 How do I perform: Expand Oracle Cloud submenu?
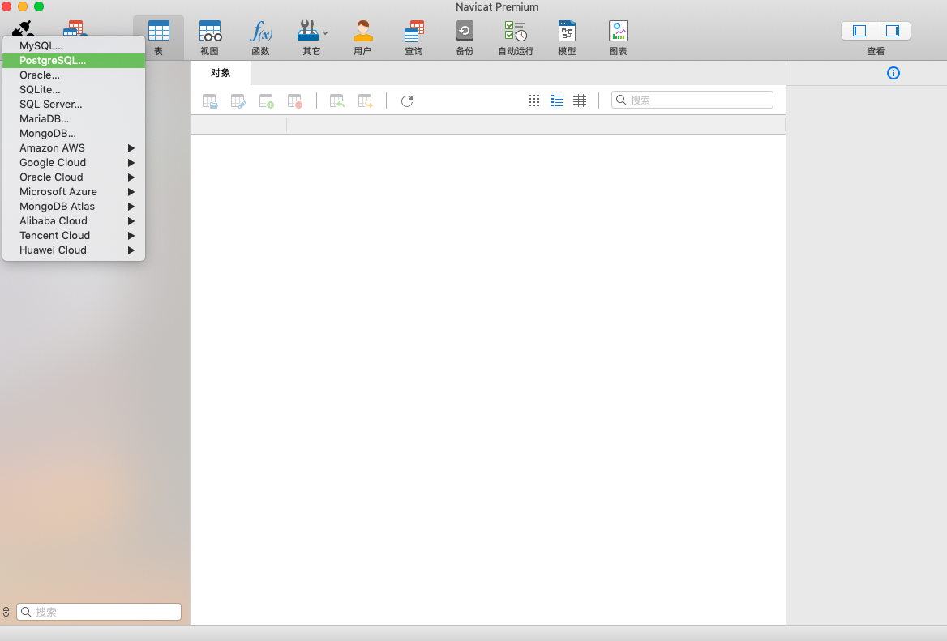click(74, 177)
